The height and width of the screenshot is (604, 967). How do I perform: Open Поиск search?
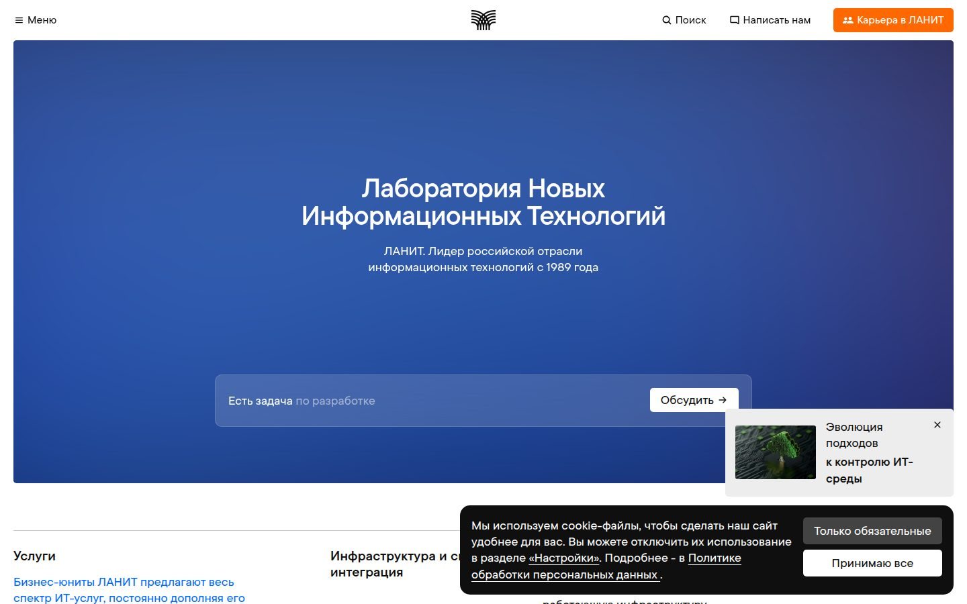pyautogui.click(x=684, y=20)
